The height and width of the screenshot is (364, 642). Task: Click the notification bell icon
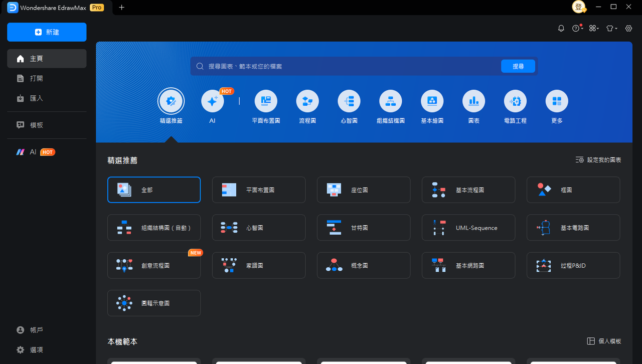point(561,29)
